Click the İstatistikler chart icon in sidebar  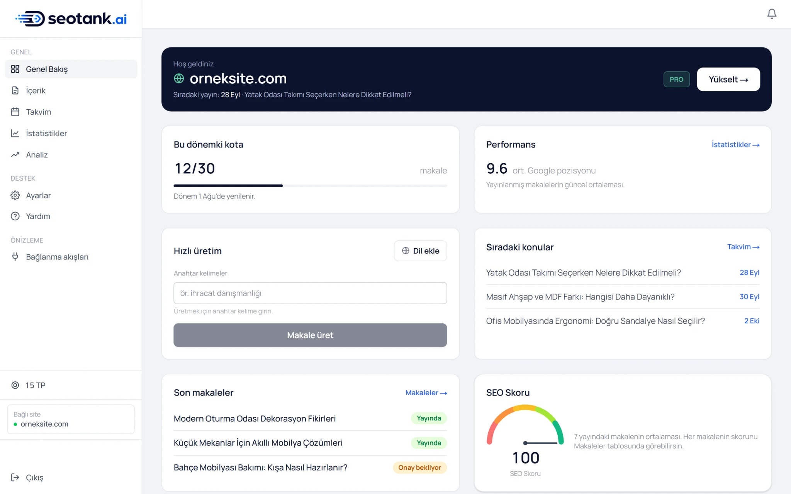[15, 133]
